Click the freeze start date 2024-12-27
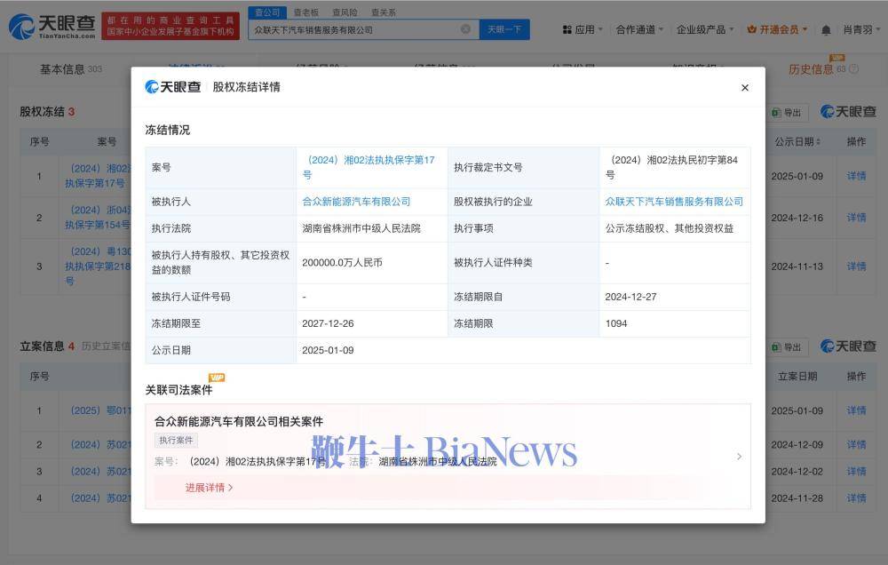The width and height of the screenshot is (888, 565). pos(630,297)
